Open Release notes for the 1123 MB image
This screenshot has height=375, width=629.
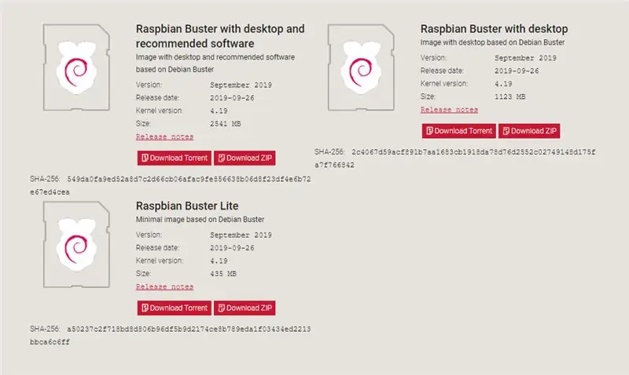point(449,110)
